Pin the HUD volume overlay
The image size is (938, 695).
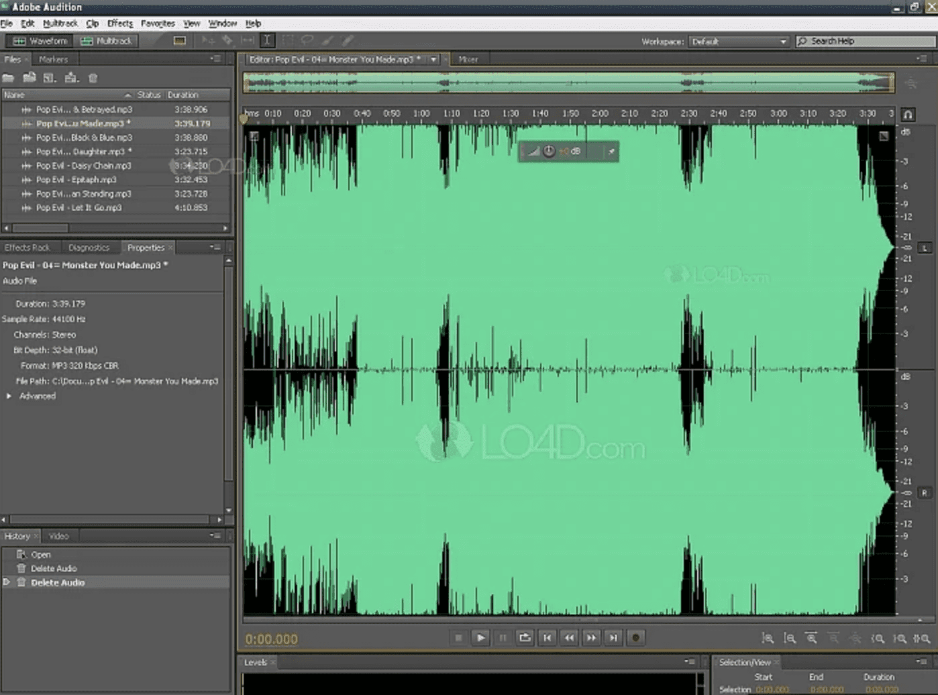click(x=611, y=152)
